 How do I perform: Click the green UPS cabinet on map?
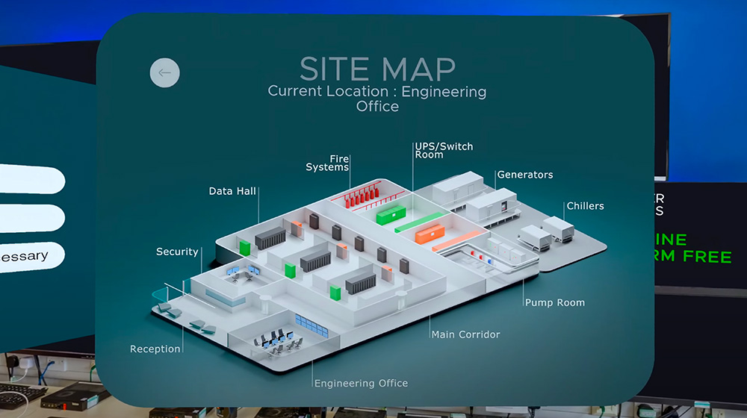coord(391,215)
